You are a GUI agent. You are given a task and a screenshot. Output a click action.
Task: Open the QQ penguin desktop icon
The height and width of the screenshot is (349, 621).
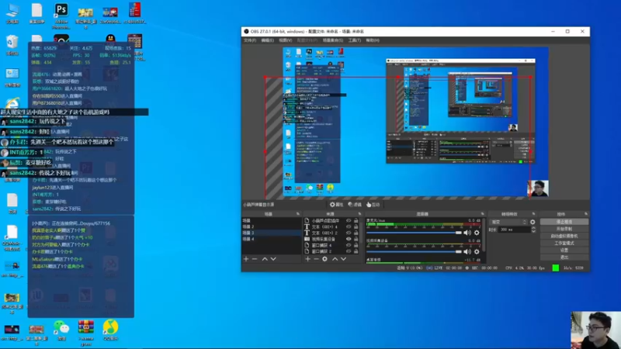(110, 38)
